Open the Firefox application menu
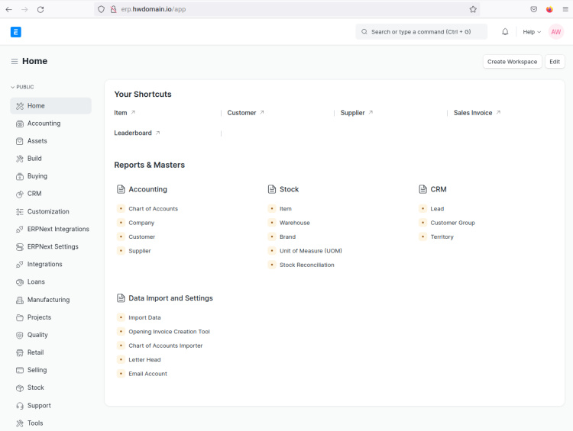 point(564,9)
